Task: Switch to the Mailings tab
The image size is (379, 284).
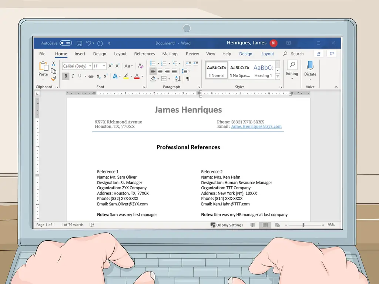Action: point(170,54)
